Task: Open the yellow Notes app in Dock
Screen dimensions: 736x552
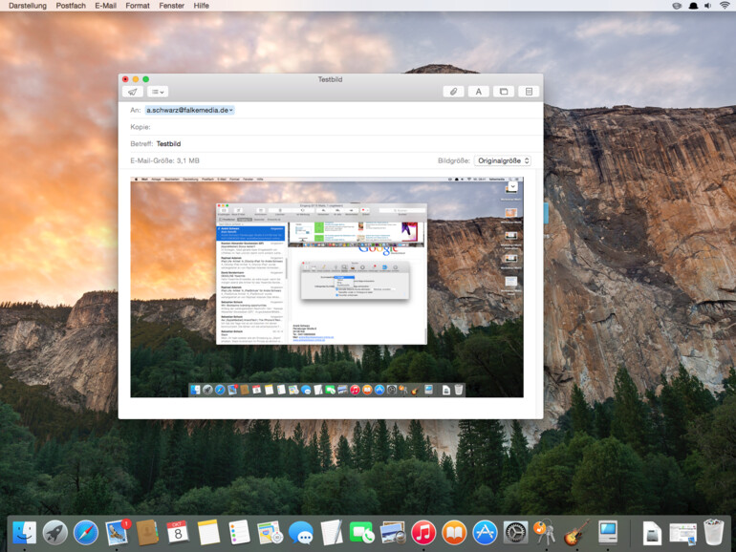Action: 209,533
